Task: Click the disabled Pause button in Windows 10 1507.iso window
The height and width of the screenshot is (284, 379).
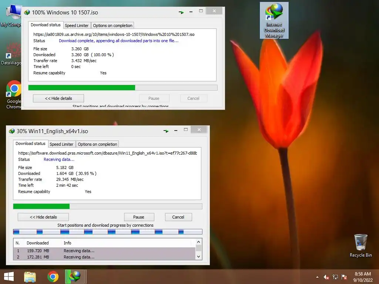Action: pos(154,98)
